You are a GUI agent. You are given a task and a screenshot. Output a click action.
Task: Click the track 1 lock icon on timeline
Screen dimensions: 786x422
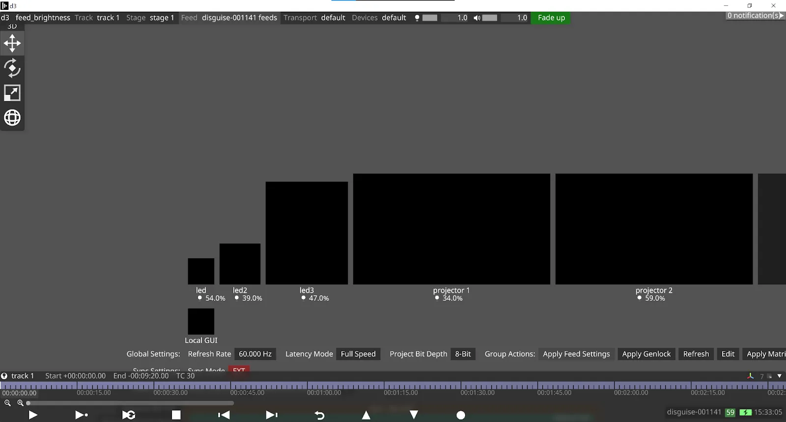click(4, 376)
